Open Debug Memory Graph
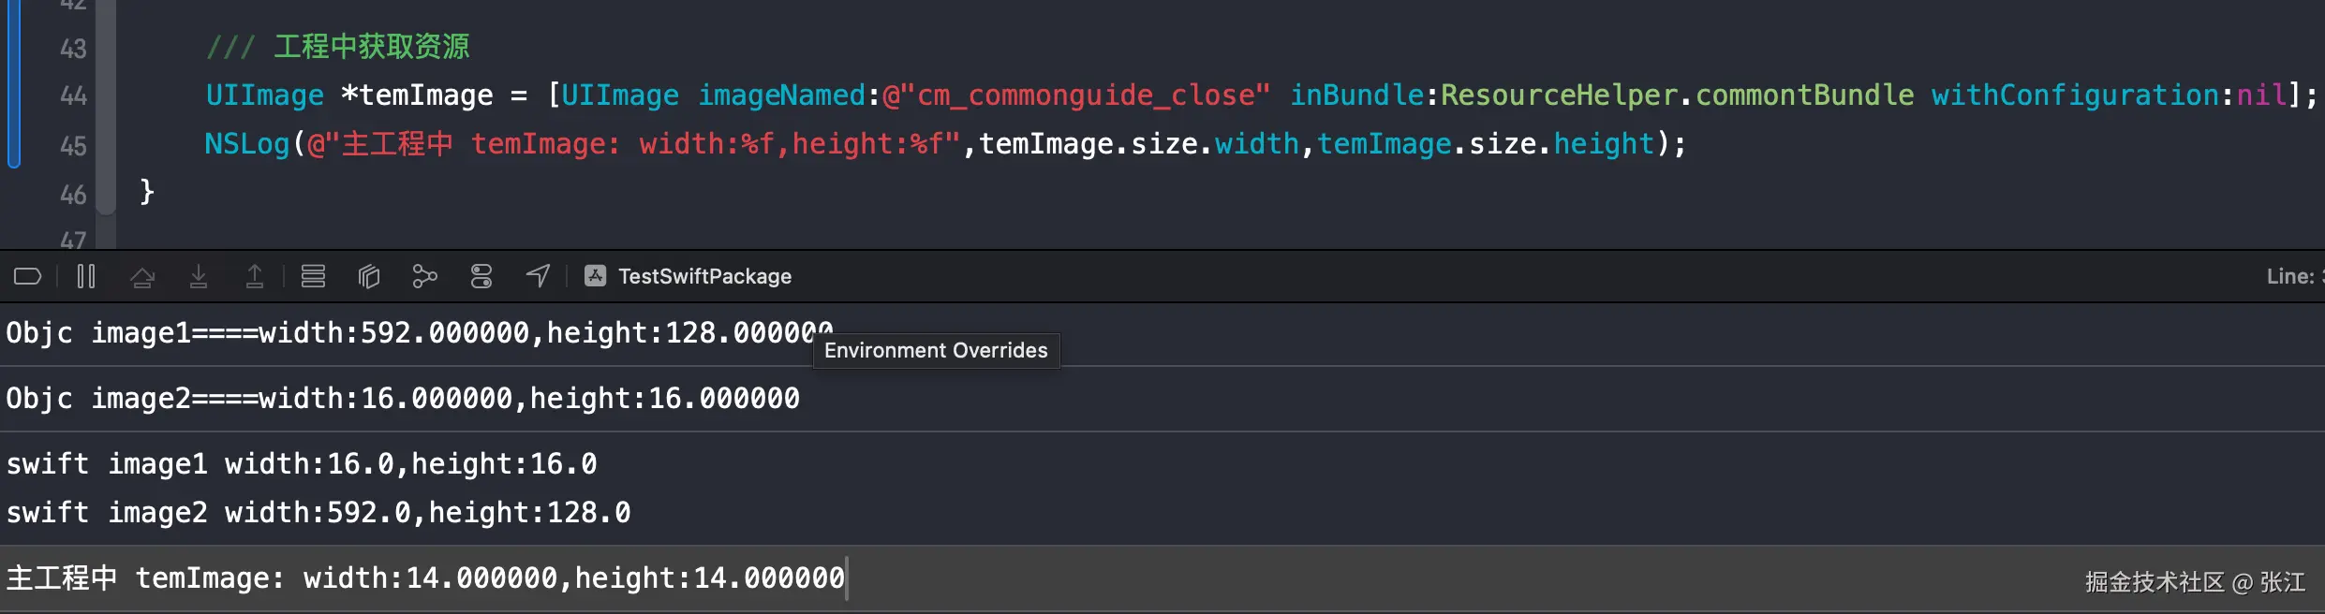The height and width of the screenshot is (614, 2325). click(424, 276)
